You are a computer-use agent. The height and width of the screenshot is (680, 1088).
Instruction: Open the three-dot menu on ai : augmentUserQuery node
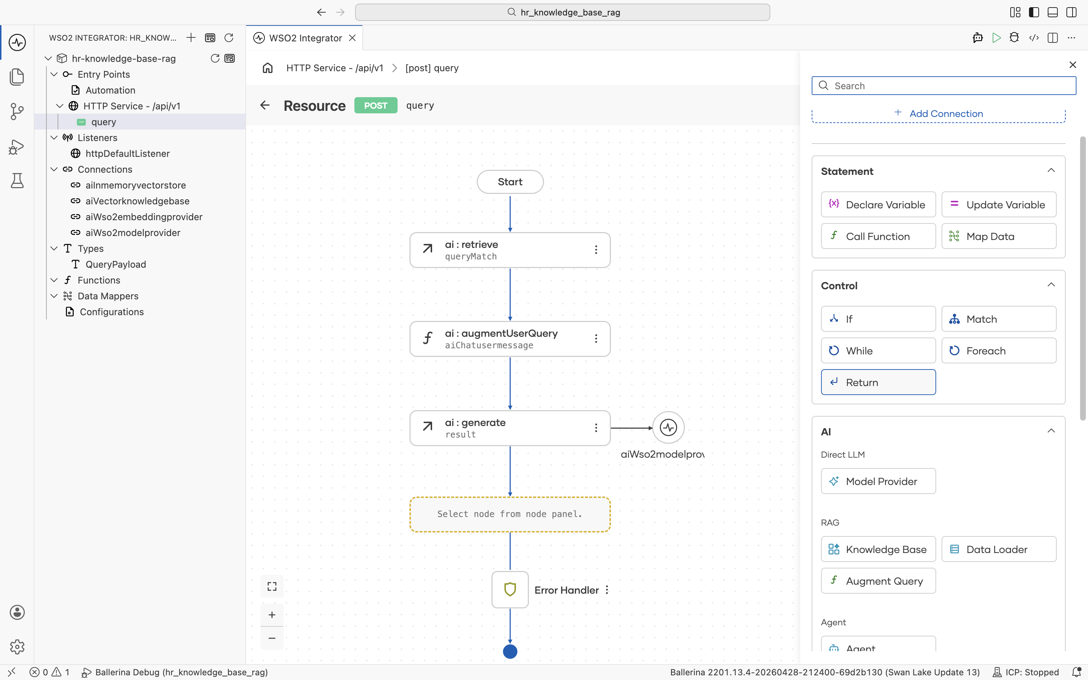click(x=596, y=339)
